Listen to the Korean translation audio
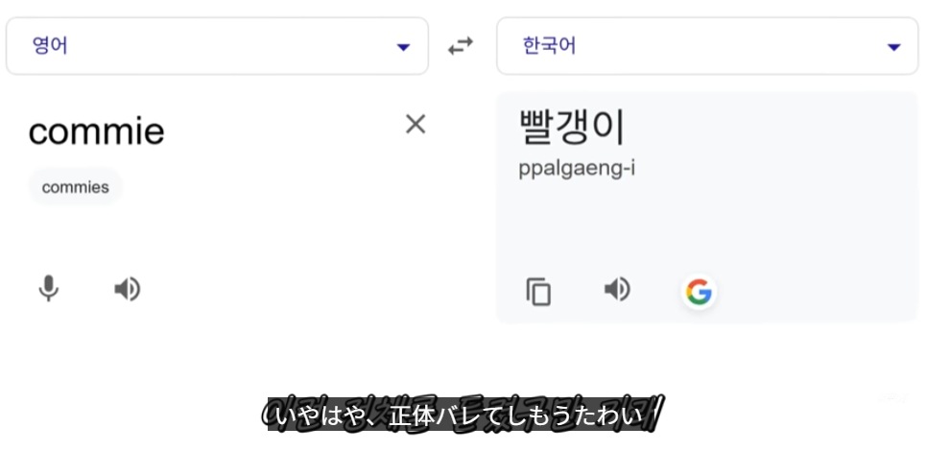Screen dimensions: 926x451 [x=617, y=289]
